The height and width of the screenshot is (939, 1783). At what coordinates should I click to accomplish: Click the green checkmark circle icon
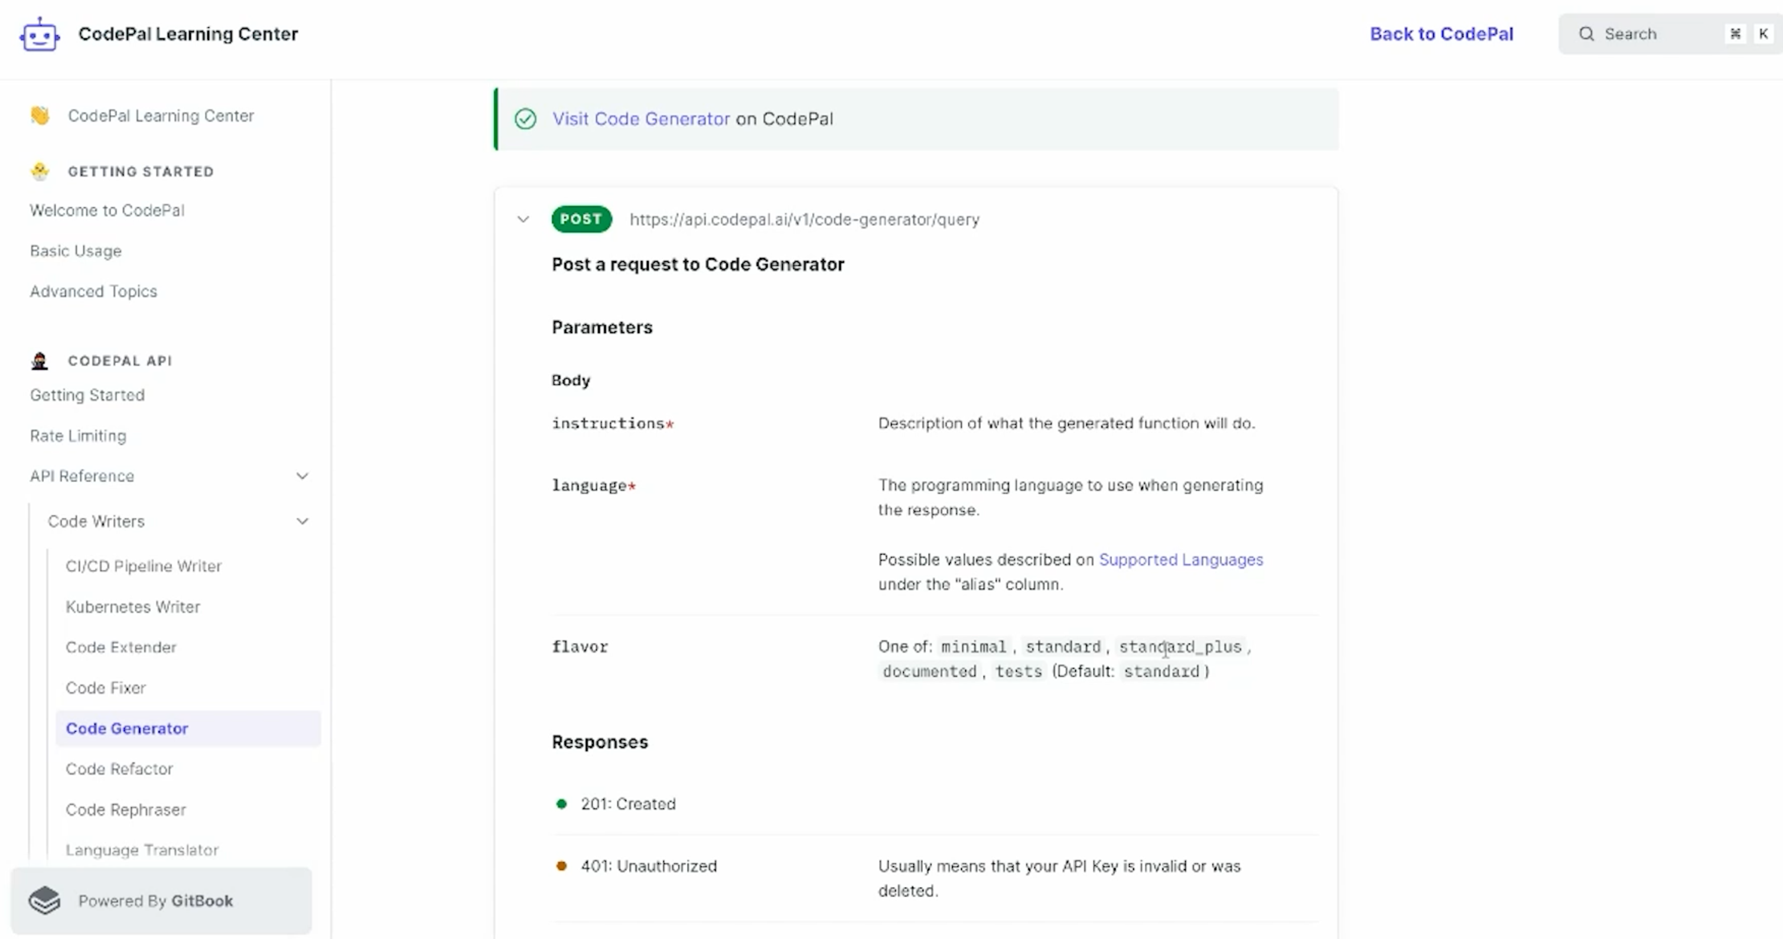click(525, 119)
